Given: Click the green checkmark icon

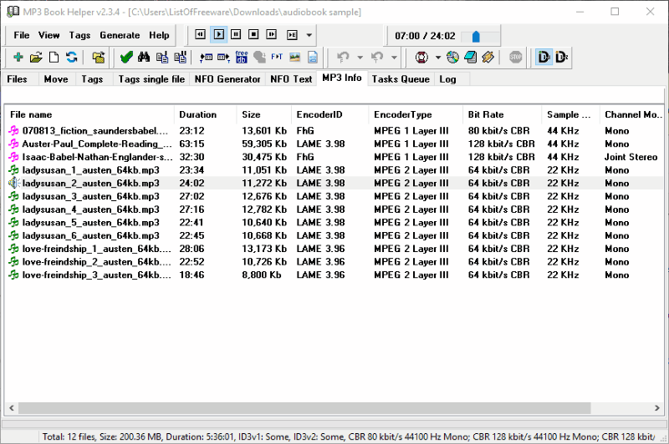Looking at the screenshot, I should pos(126,57).
